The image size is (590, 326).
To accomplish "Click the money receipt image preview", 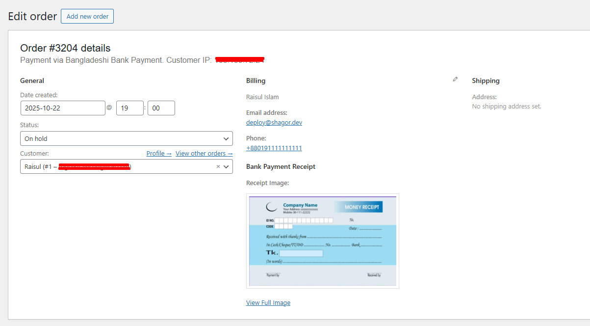I will (322, 241).
